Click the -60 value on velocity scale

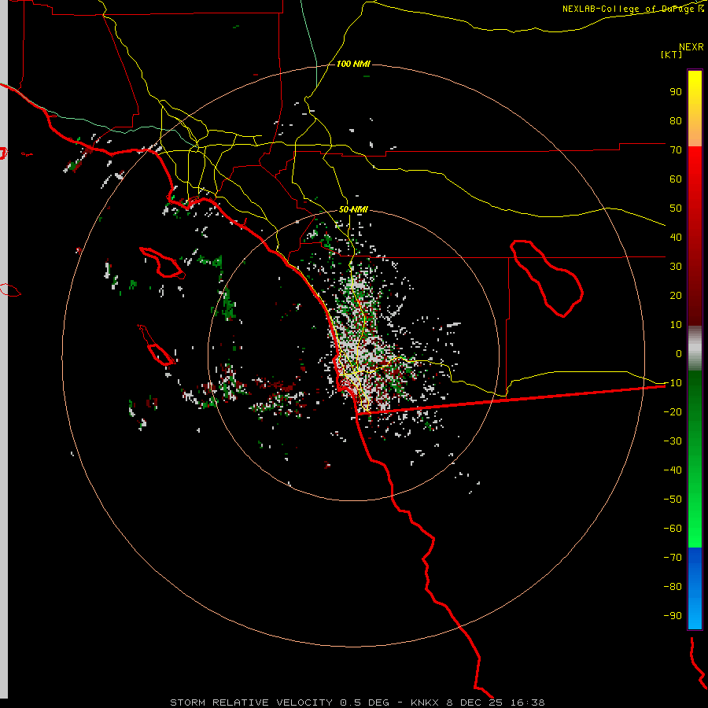click(673, 529)
